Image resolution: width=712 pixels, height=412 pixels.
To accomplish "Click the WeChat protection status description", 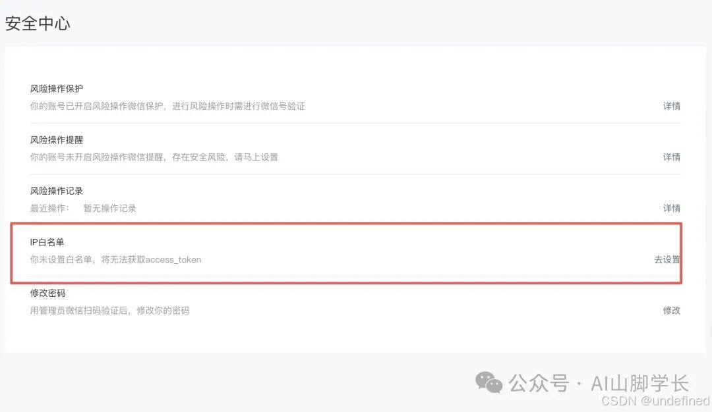I will (167, 106).
